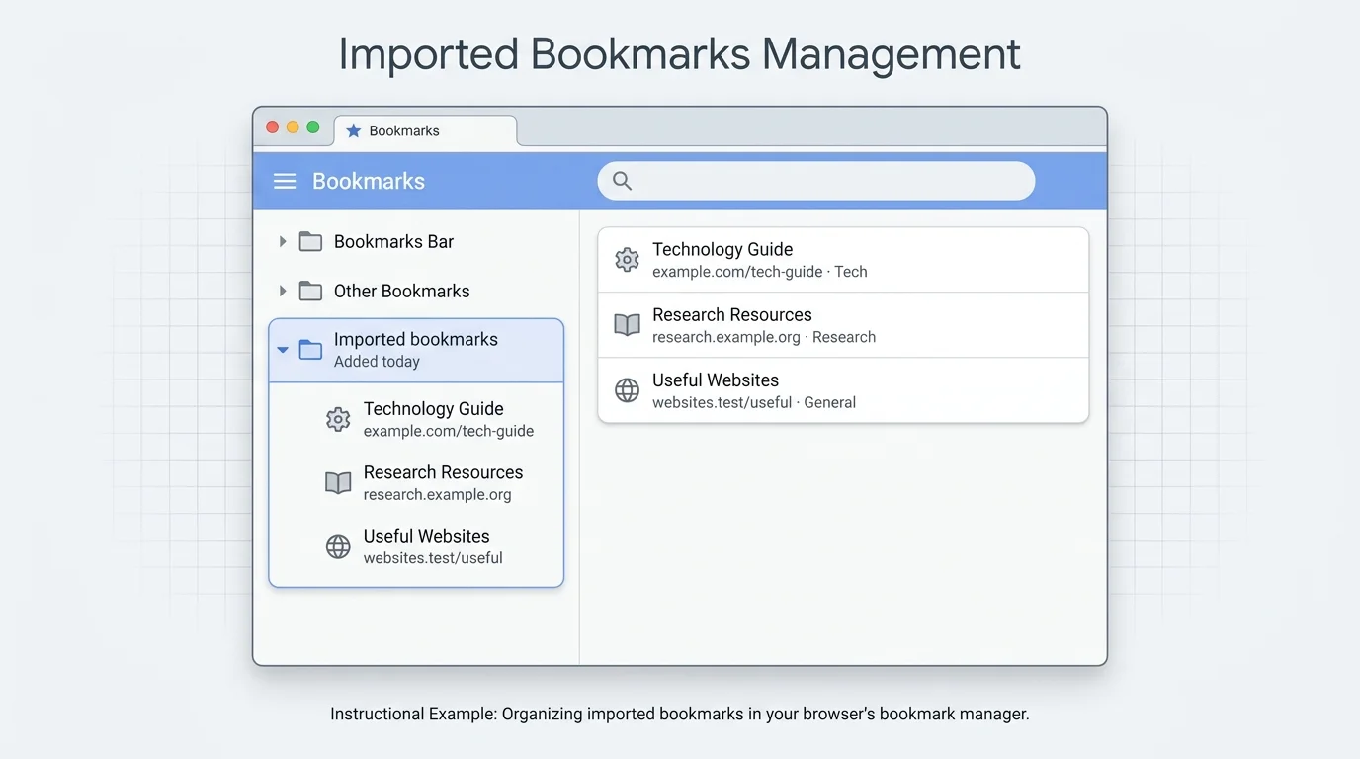Screen dimensions: 1360x759
Task: Click 'websites.test/useful · General' URL text
Action: (754, 402)
